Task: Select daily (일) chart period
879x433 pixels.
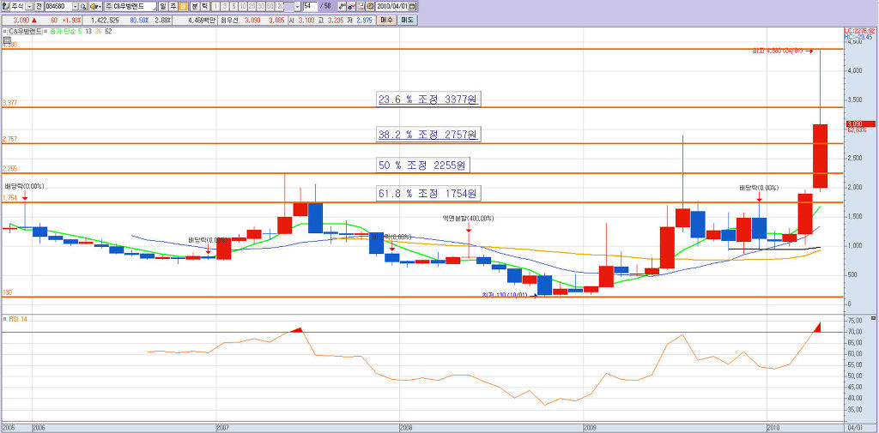Action: (162, 6)
